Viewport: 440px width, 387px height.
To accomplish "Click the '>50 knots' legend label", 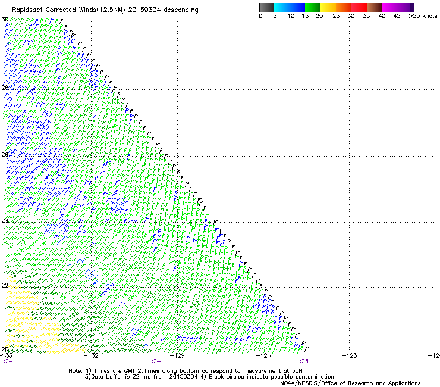I will [423, 16].
